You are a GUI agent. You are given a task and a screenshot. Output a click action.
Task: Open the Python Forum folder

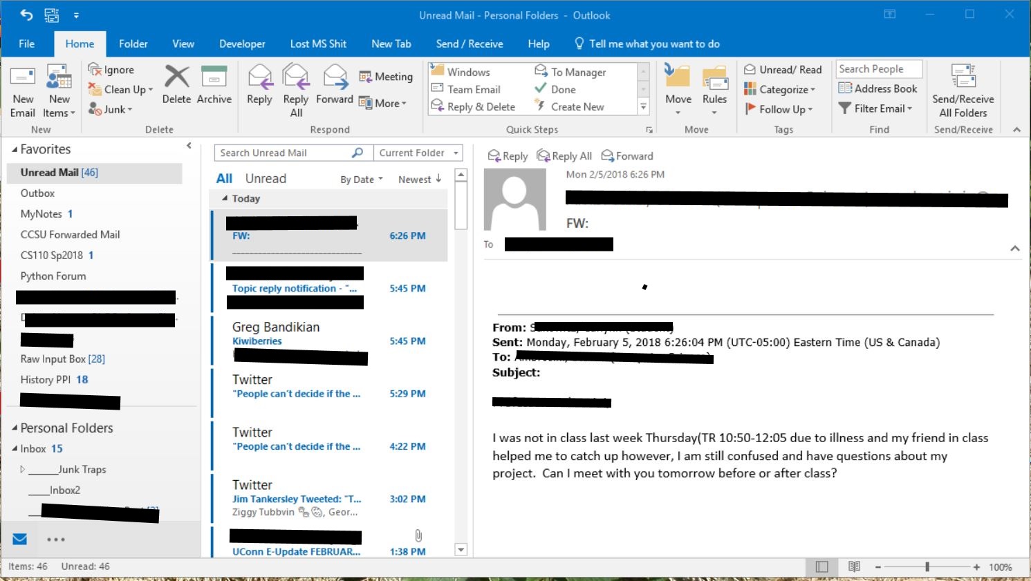tap(53, 276)
